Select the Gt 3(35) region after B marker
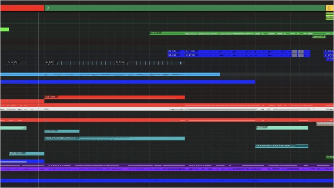The image size is (334, 188). [x=80, y=63]
